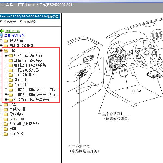Click the 行李箱门外部开启开关 folder icon
163x163 pixels.
pos(11,100)
